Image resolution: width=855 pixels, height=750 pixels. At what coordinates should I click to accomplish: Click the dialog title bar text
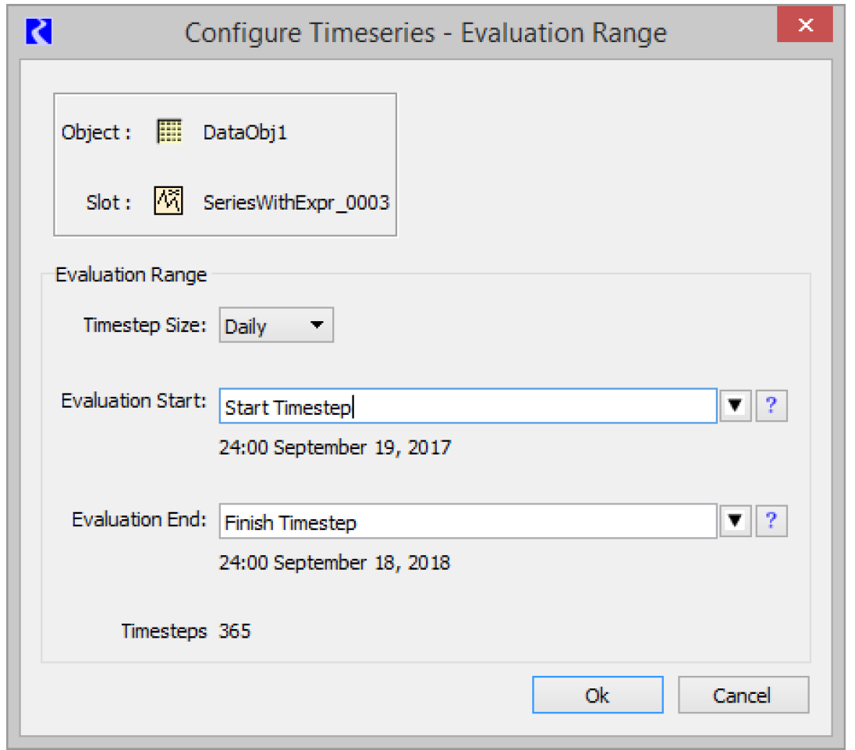tap(425, 33)
